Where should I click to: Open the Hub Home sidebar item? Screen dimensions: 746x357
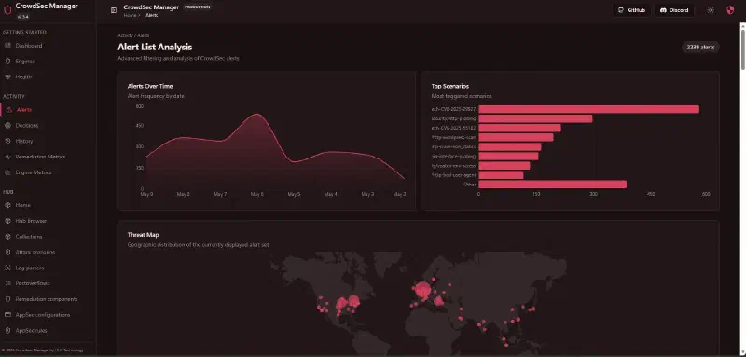(x=22, y=205)
